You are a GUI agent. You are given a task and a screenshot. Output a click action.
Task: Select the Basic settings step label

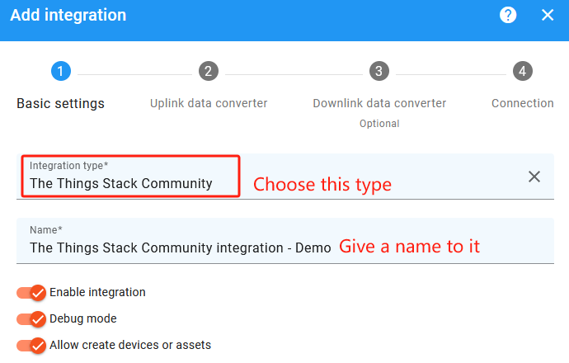[x=60, y=104]
